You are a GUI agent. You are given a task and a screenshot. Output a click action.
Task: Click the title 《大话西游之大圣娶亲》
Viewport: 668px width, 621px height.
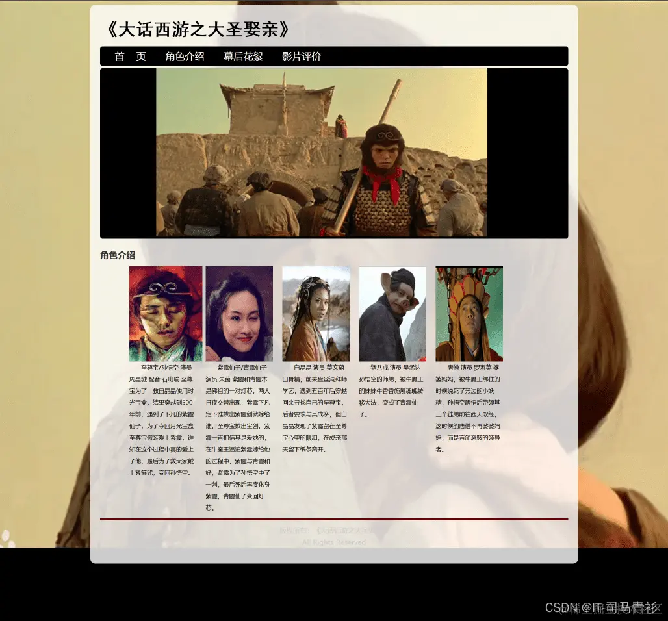(x=199, y=29)
